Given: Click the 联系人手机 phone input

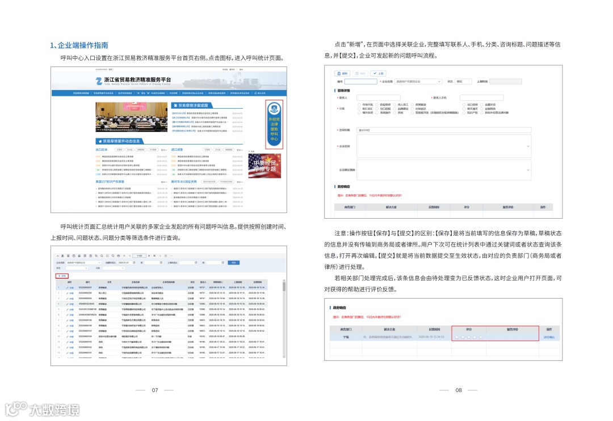Looking at the screenshot, I should coord(482,97).
